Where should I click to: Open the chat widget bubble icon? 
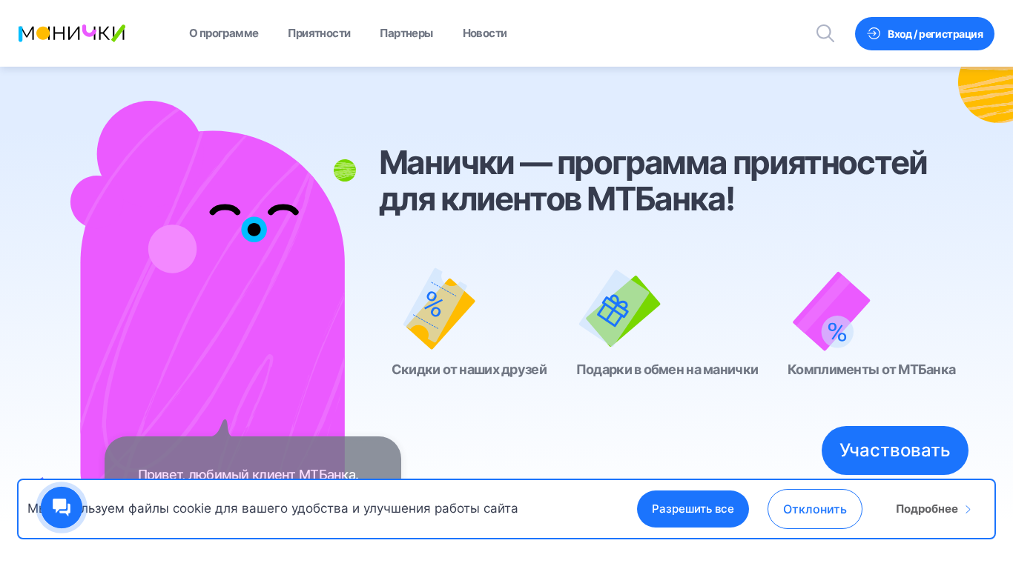click(x=62, y=508)
